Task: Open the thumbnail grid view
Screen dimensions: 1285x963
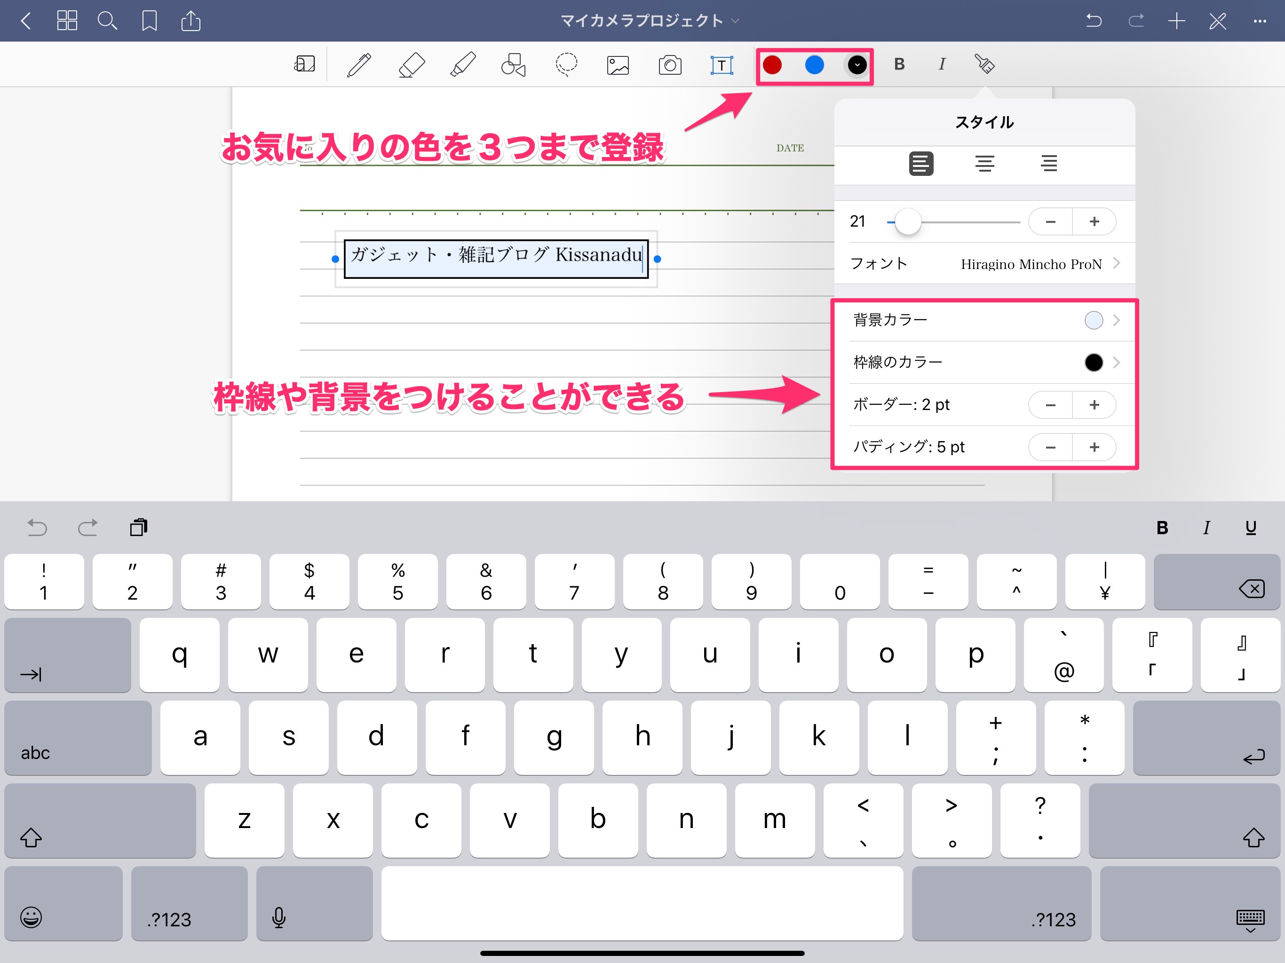Action: click(x=67, y=21)
